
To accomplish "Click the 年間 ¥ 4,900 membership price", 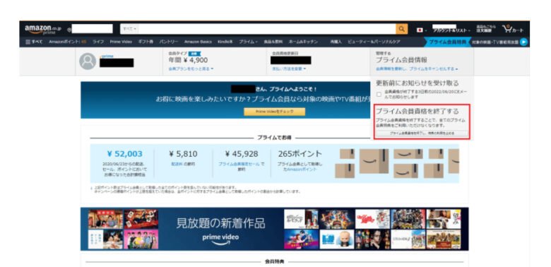I will (x=188, y=61).
